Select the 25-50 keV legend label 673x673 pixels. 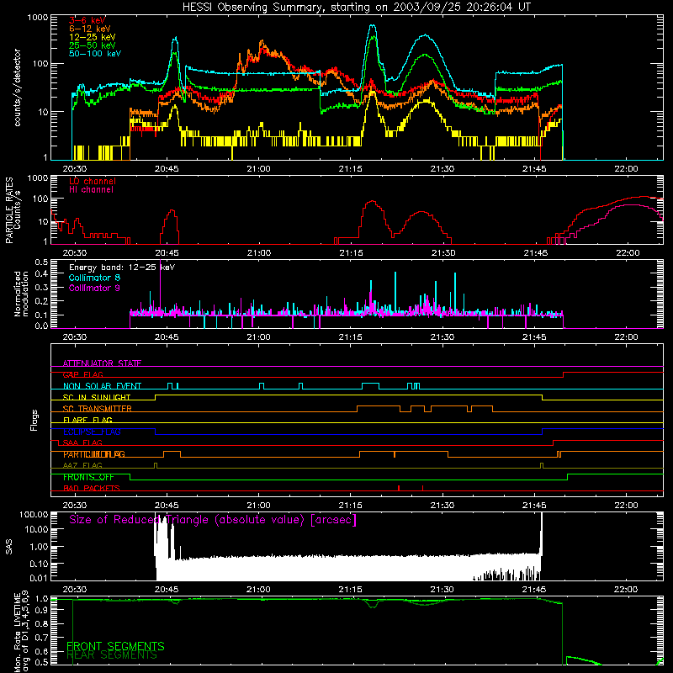92,45
